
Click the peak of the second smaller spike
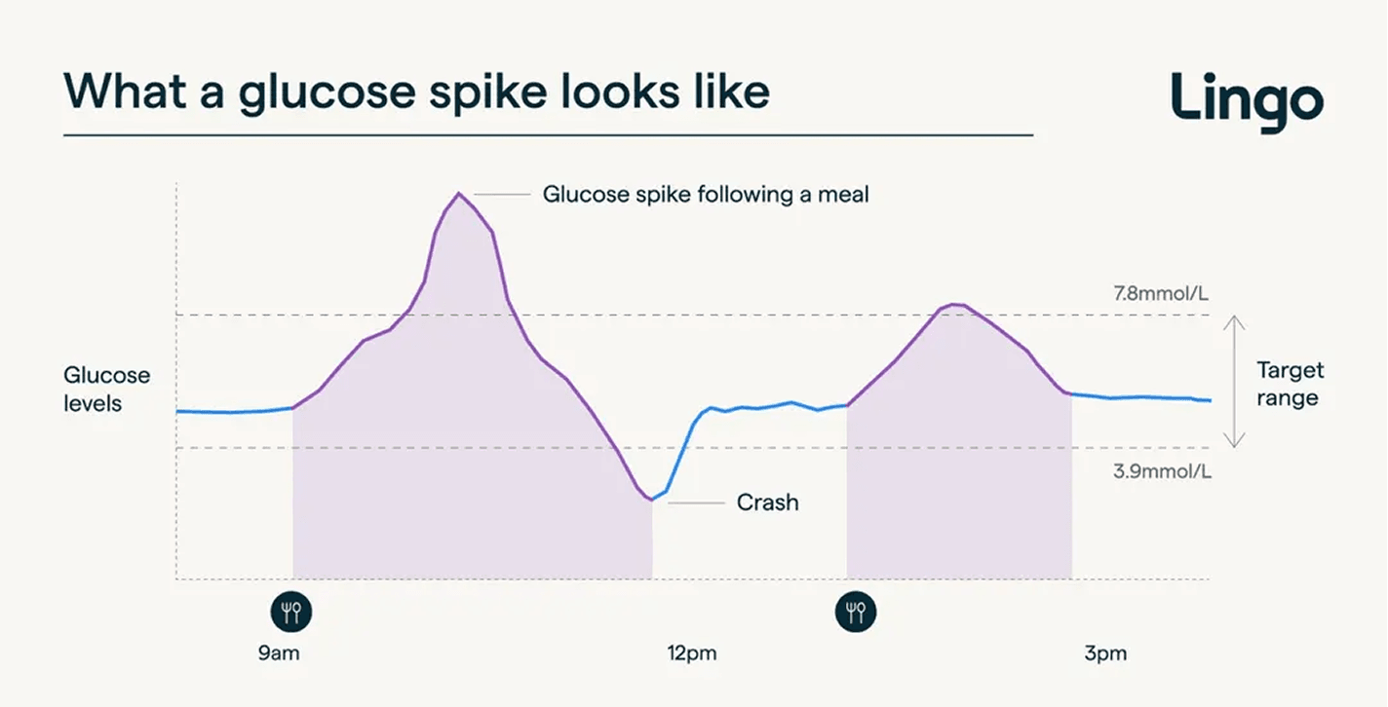(957, 305)
